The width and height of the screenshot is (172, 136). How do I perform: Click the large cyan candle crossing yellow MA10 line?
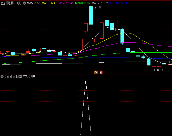[x=123, y=36]
